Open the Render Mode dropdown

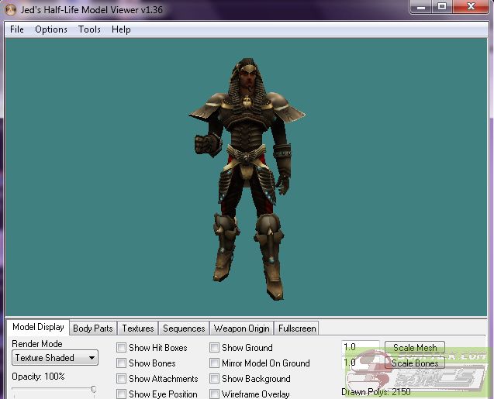tap(55, 358)
